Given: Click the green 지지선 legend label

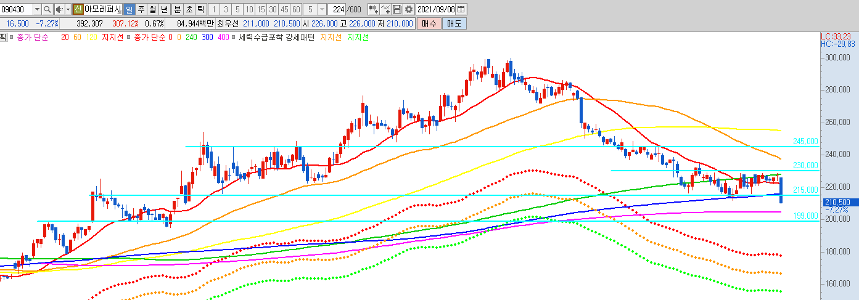Looking at the screenshot, I should tap(358, 37).
